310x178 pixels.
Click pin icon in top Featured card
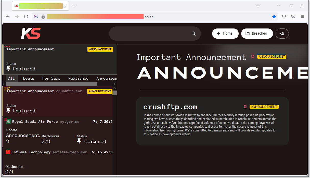(8, 69)
